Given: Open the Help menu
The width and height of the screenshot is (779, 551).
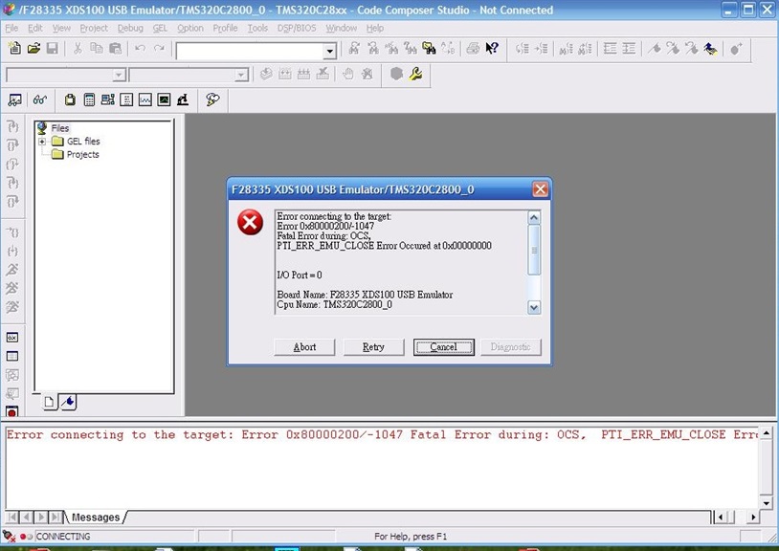Looking at the screenshot, I should click(375, 29).
